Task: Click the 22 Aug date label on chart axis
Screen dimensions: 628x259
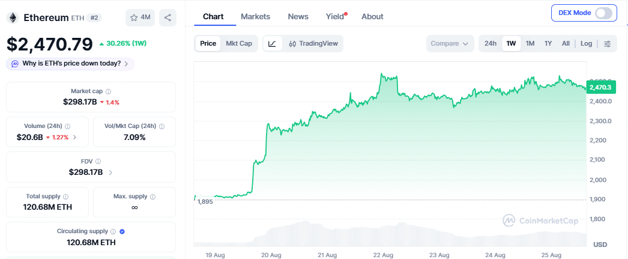Action: coord(382,255)
